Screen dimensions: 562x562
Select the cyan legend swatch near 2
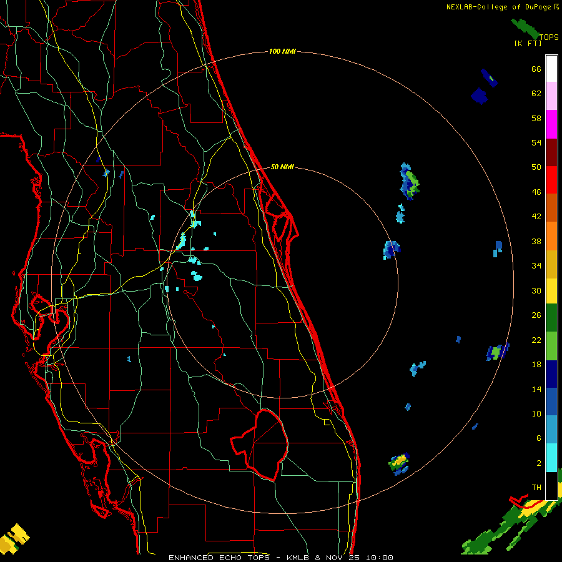coord(551,458)
